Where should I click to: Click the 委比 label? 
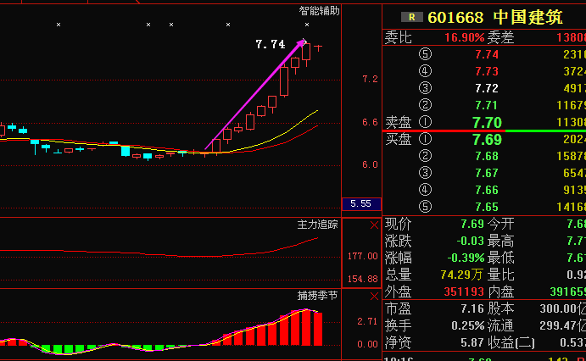click(398, 37)
